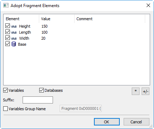
Task: Select the Base row label
Action: pyautogui.click(x=22, y=44)
